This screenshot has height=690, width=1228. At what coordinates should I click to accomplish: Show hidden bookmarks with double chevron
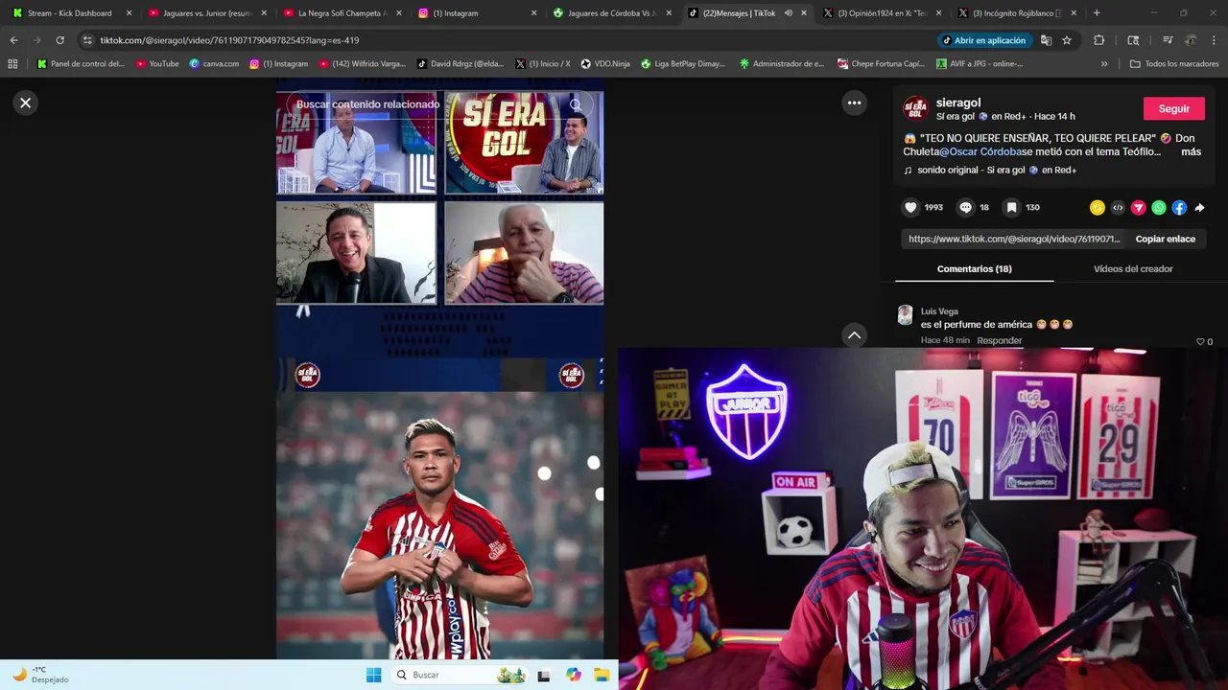1104,64
